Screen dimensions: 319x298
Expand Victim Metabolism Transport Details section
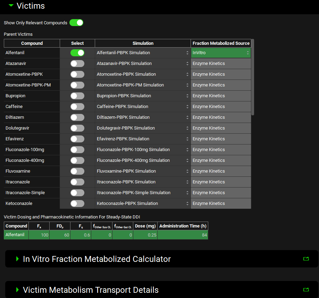click(x=18, y=290)
